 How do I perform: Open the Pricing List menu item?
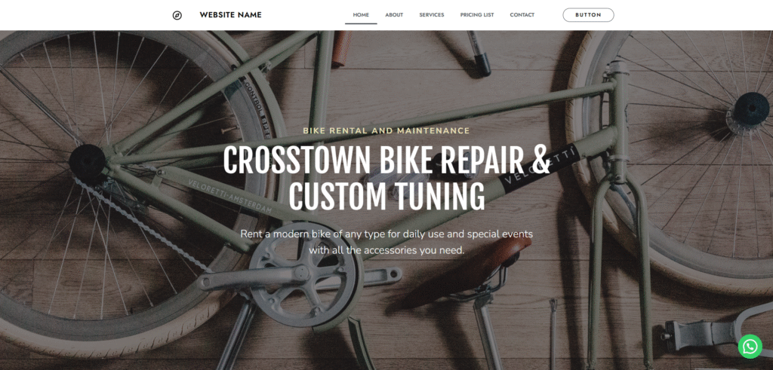(x=477, y=15)
